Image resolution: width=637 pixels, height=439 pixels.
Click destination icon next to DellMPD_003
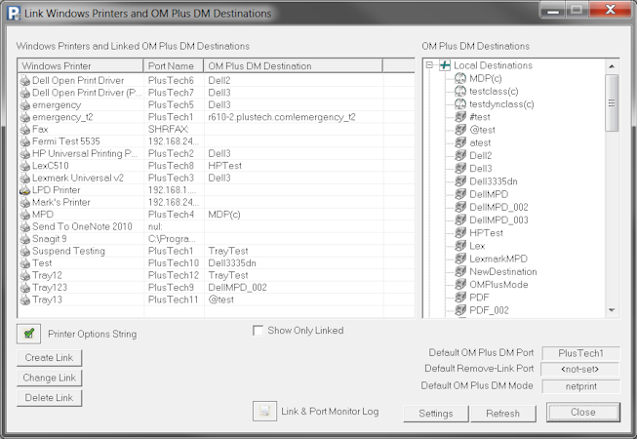pyautogui.click(x=460, y=219)
